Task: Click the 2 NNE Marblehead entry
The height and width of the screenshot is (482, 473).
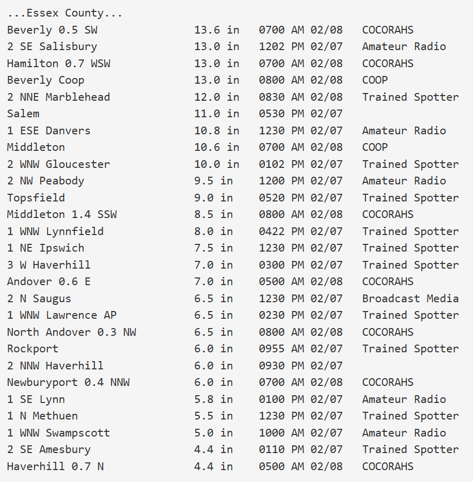Action: pos(58,97)
